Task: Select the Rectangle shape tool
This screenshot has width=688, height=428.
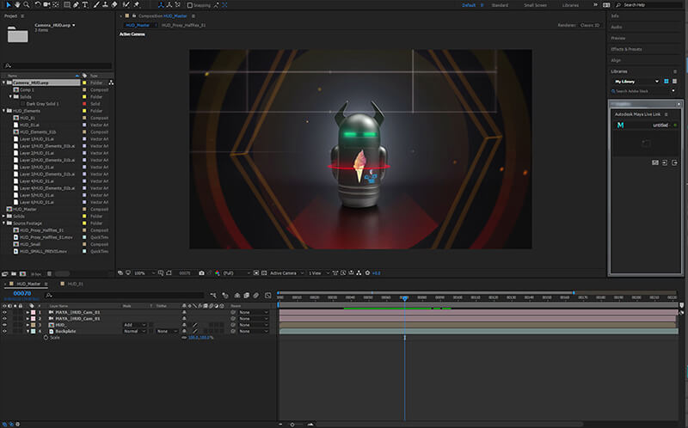Action: [x=67, y=5]
